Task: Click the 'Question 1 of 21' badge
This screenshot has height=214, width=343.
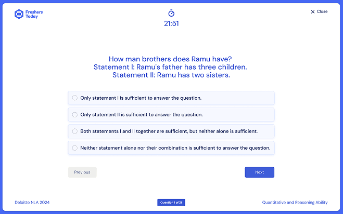Action: (x=171, y=202)
